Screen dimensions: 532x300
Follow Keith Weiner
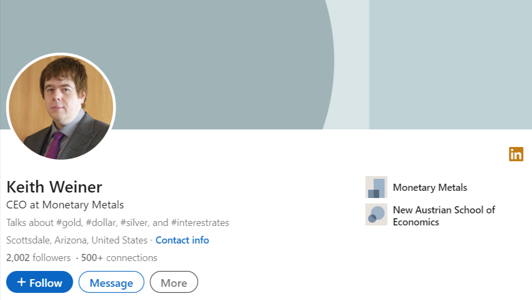pos(39,282)
